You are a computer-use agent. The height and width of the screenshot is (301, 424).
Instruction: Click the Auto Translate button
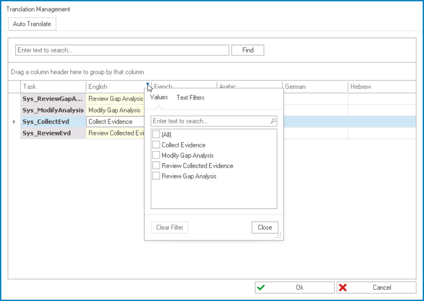(x=32, y=24)
